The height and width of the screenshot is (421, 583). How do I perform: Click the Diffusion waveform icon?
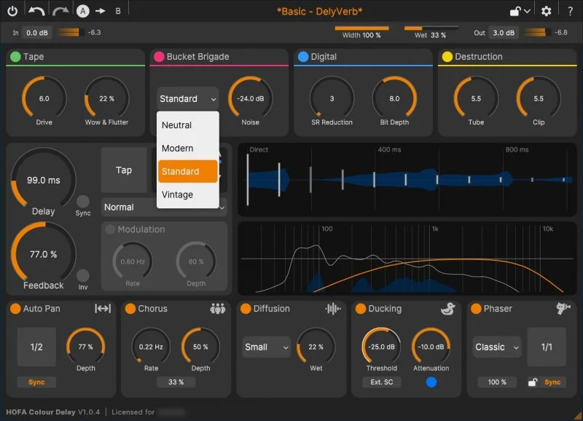point(333,308)
